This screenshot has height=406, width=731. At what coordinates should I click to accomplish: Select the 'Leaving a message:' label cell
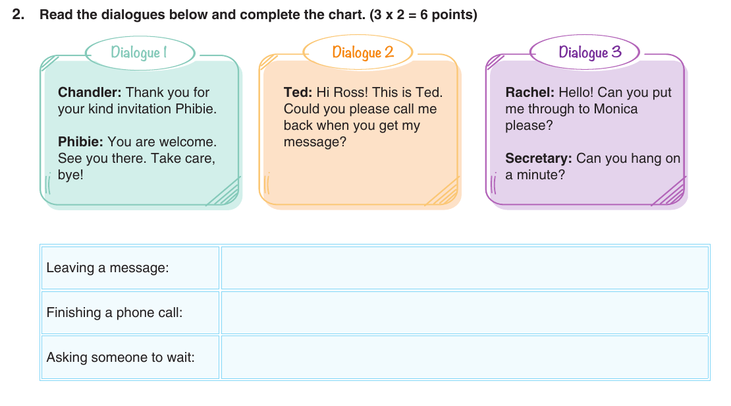[130, 268]
